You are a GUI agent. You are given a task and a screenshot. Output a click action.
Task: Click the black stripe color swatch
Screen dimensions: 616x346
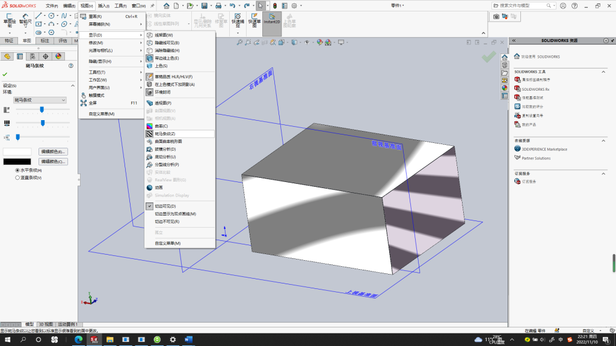coord(17,162)
